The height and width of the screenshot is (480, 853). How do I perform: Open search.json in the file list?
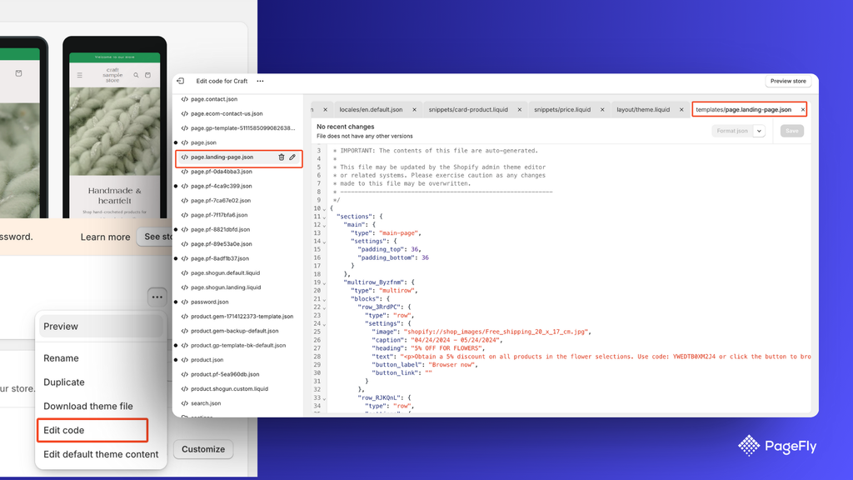206,403
